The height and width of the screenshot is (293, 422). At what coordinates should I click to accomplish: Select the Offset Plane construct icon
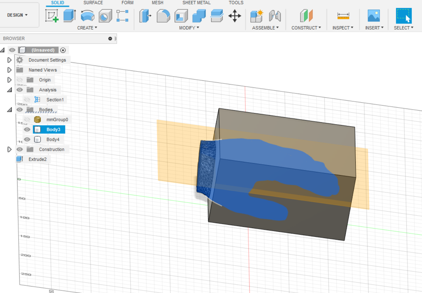[x=306, y=16]
